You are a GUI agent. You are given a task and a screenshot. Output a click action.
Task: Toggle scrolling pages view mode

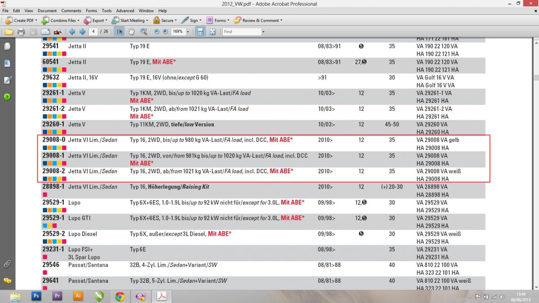pyautogui.click(x=200, y=32)
